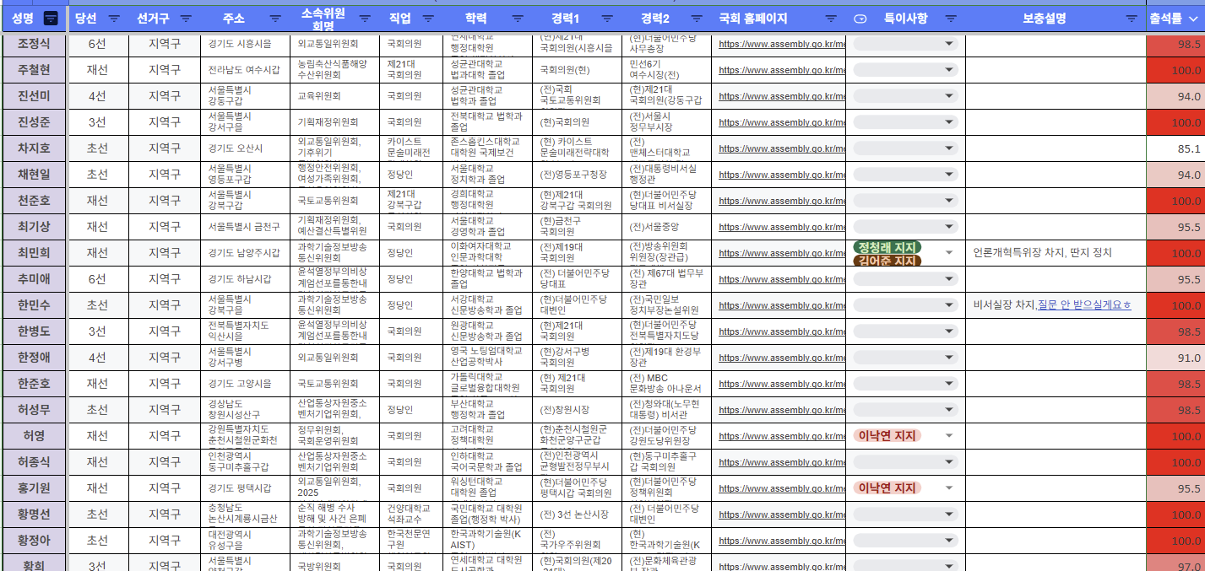
Task: Open the active filter icon on 성명 column
Action: point(51,19)
